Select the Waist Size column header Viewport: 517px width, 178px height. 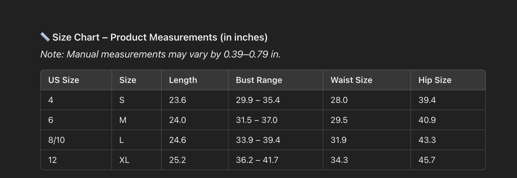367,80
